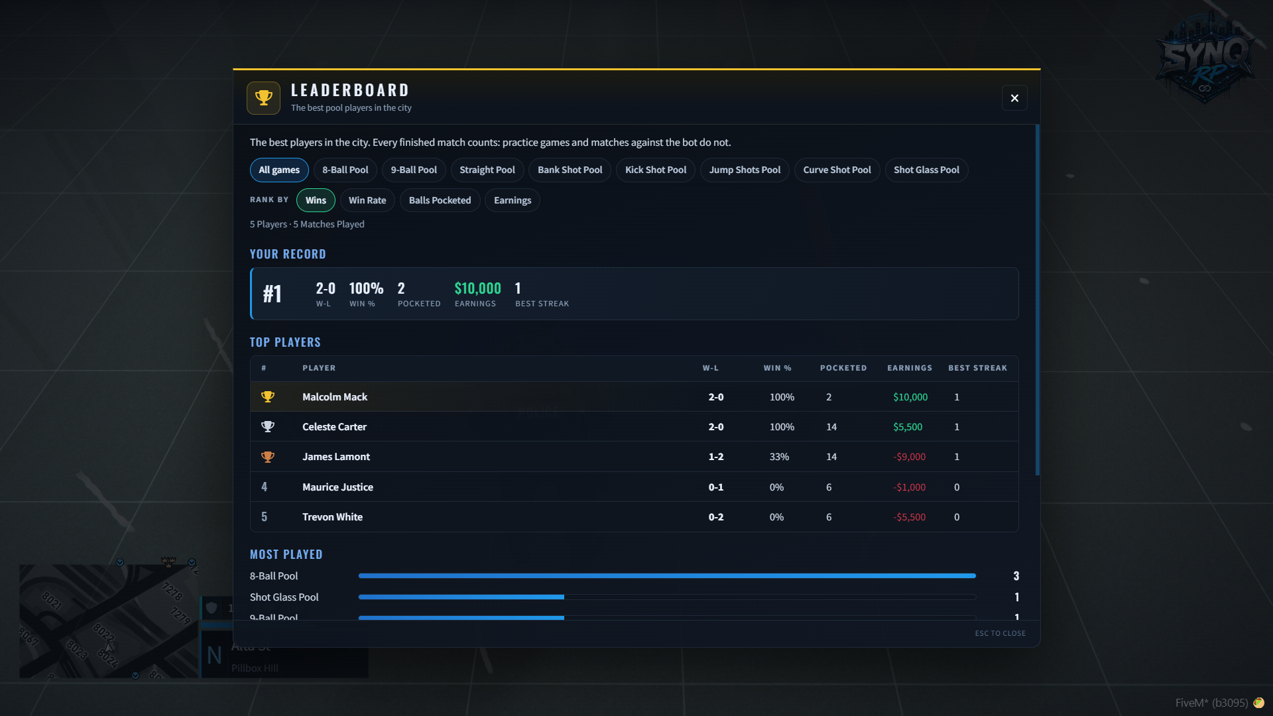1273x716 pixels.
Task: Click the silver trophy beside Celeste Carter
Action: click(268, 427)
